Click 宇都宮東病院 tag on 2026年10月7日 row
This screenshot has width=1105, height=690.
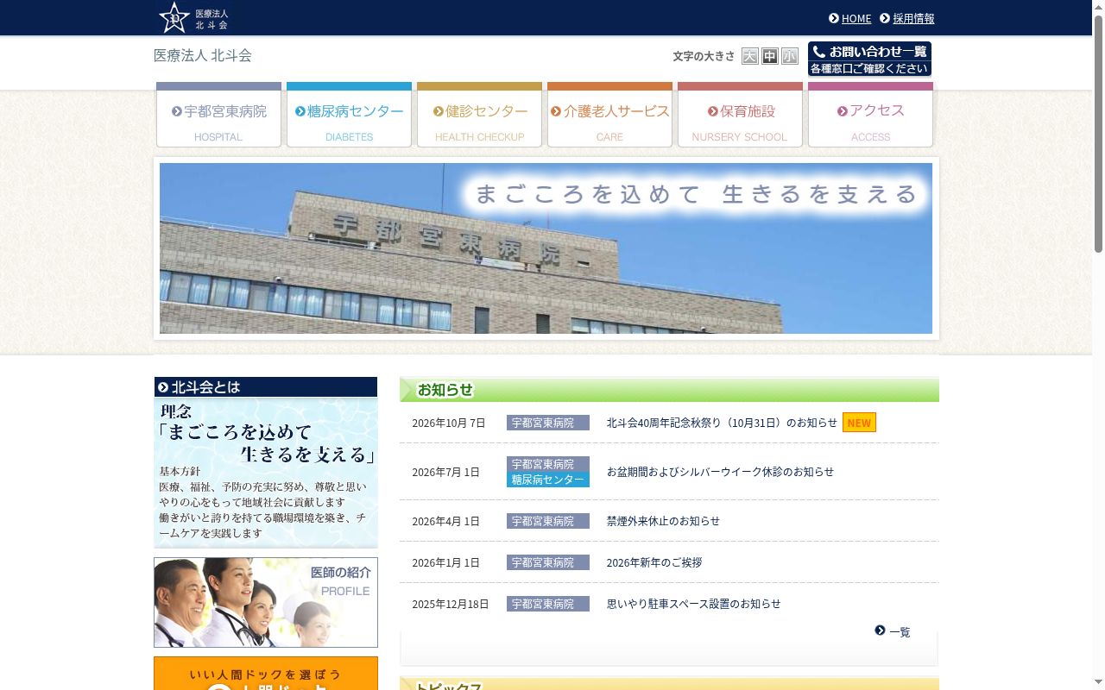tap(548, 423)
